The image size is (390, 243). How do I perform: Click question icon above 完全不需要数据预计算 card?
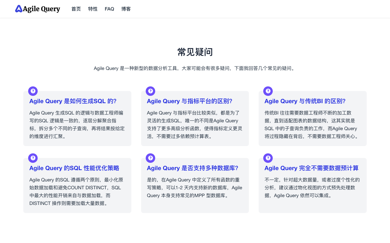268,158
